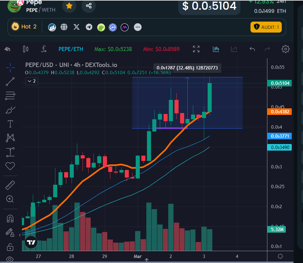Open the fx indicators menu
Screen dimensions: 303x263
coord(44,49)
